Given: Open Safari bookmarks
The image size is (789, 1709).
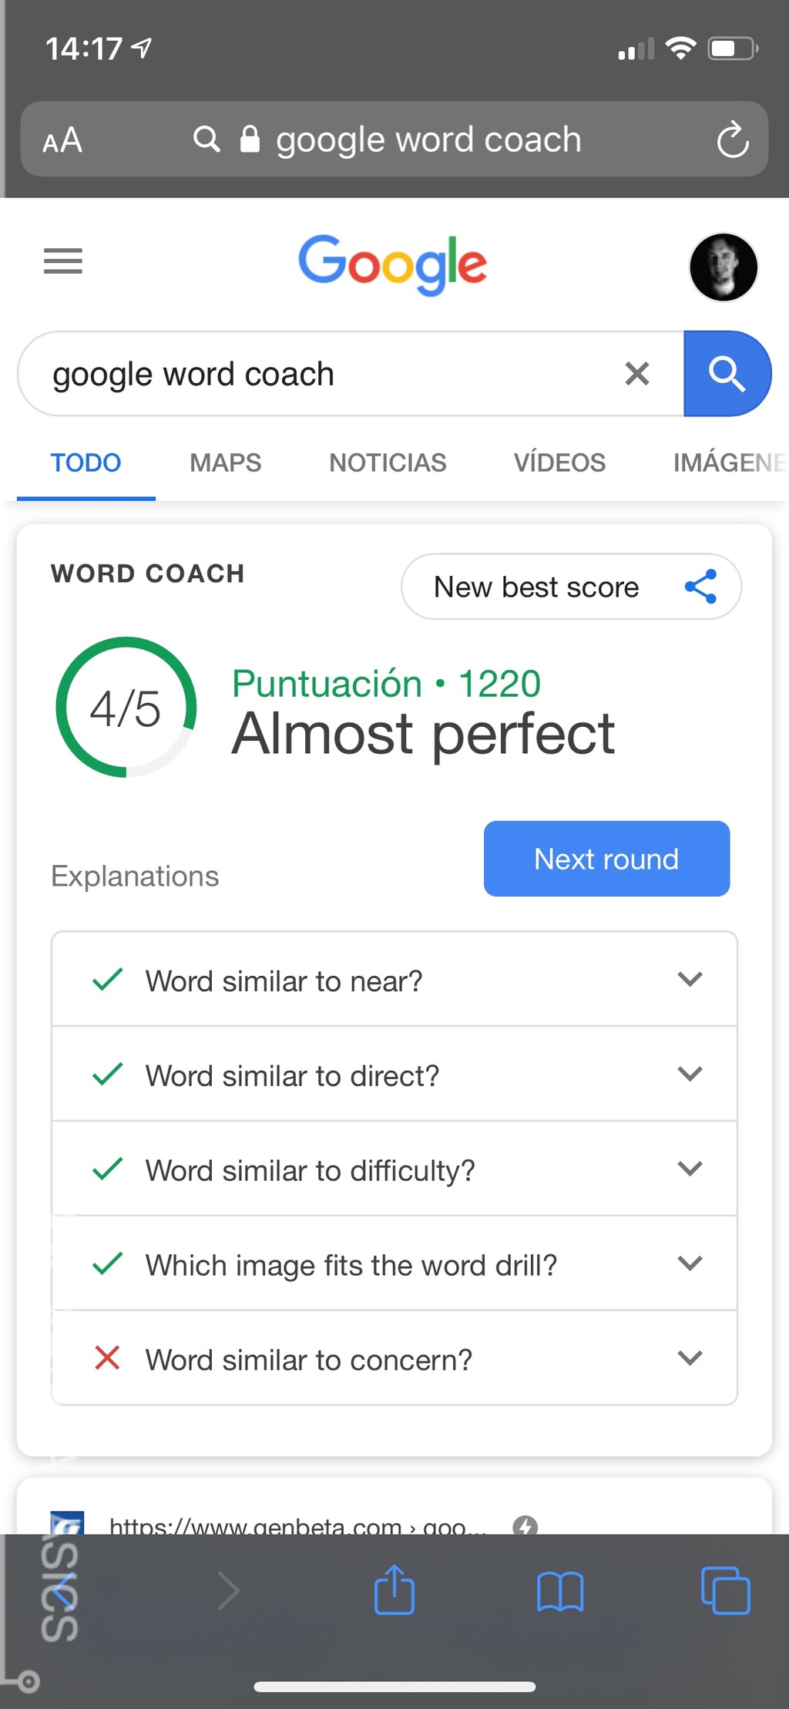Looking at the screenshot, I should tap(559, 1590).
